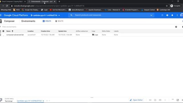
Task: Select the composer-advanced-lab row checkbox
Action: point(0,35)
